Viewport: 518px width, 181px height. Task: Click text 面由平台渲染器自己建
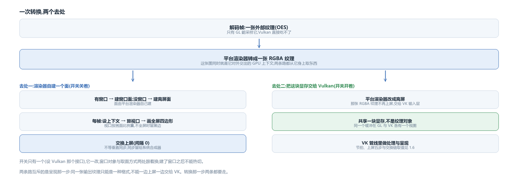tap(133, 104)
